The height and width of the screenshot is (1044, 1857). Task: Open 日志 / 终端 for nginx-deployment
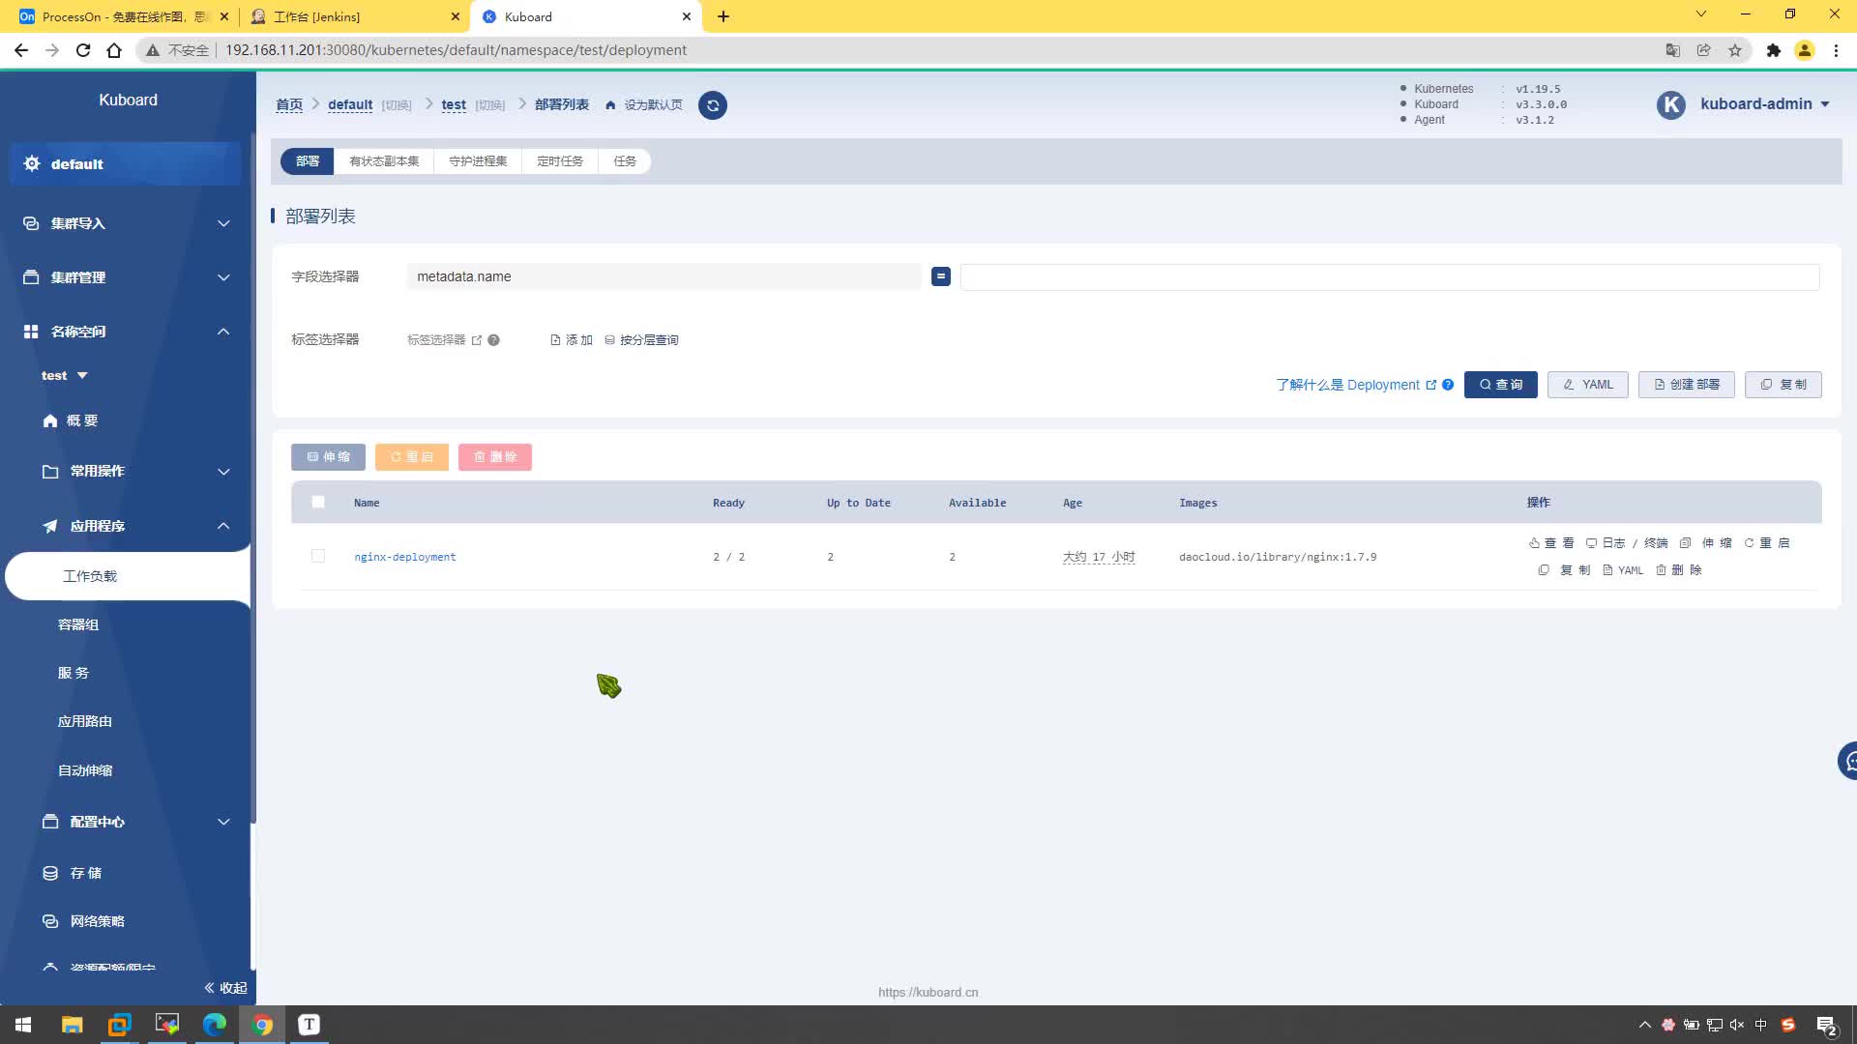click(1627, 543)
